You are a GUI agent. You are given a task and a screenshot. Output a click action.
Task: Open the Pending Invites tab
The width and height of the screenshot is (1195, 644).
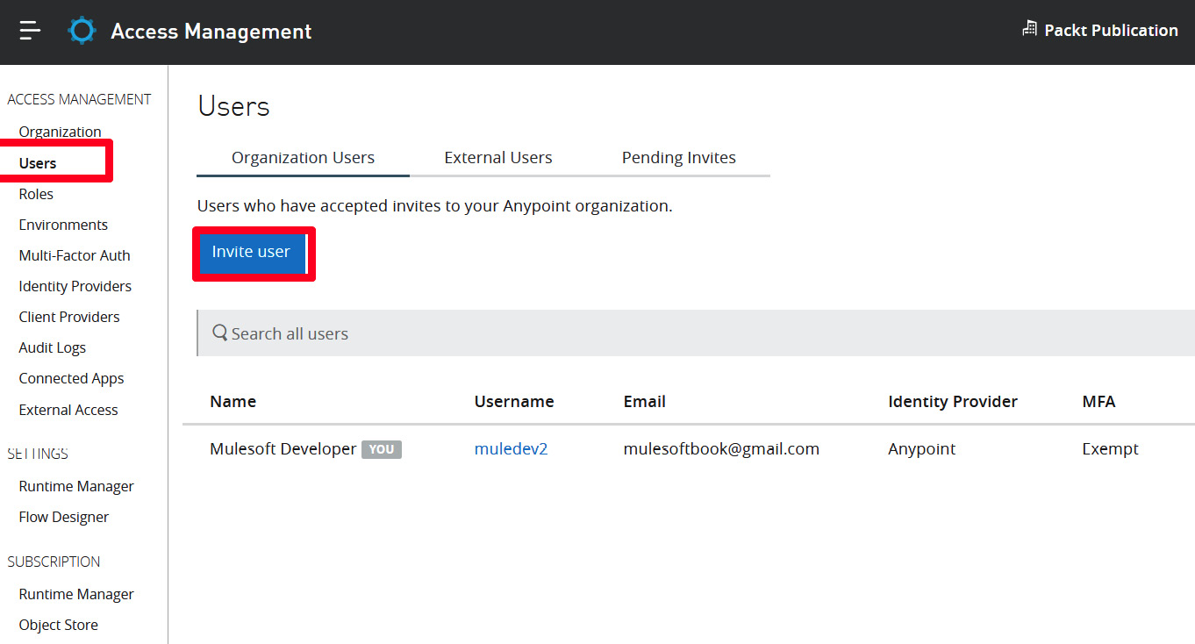(678, 157)
